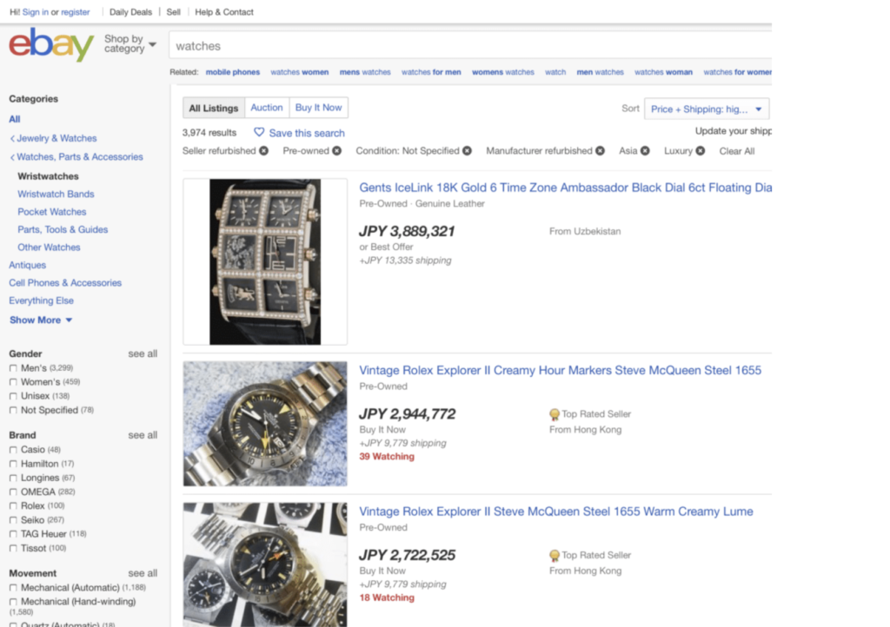Check the Women's gender filter
The height and width of the screenshot is (627, 890).
click(x=13, y=382)
